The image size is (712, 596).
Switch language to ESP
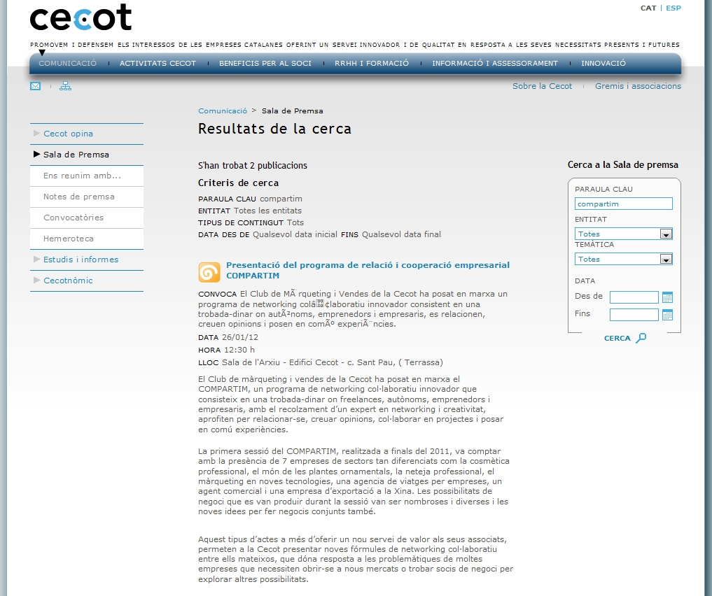coord(673,8)
